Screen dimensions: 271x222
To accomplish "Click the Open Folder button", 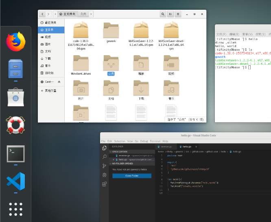I will 132,176.
